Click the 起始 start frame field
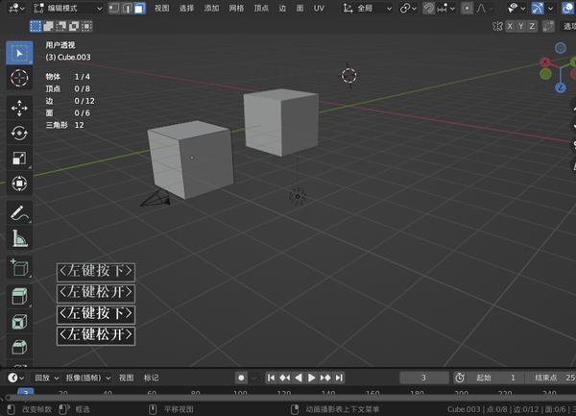 pos(495,378)
